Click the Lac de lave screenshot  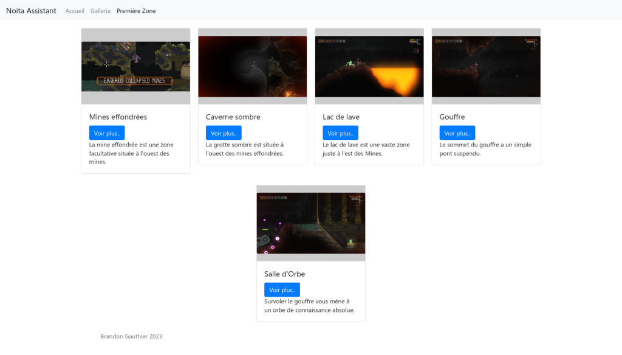(369, 66)
